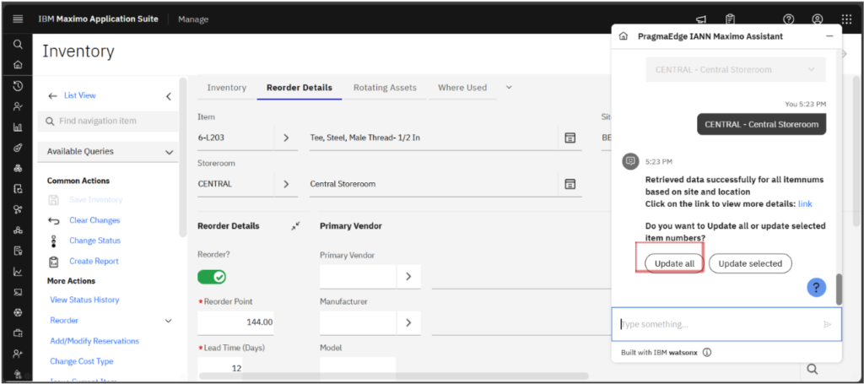The image size is (864, 384).
Task: Click the send message arrow icon
Action: click(827, 324)
